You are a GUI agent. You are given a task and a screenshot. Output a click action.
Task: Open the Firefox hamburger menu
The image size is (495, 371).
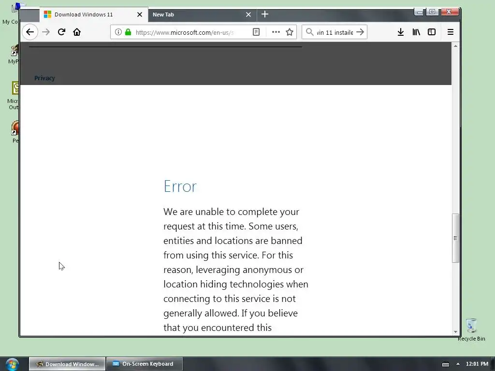tap(451, 32)
